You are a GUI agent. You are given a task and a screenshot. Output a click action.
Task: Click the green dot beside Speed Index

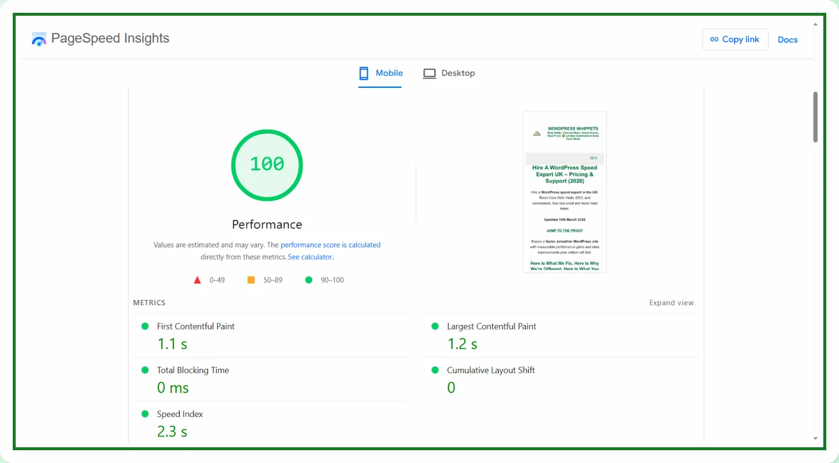(x=145, y=414)
